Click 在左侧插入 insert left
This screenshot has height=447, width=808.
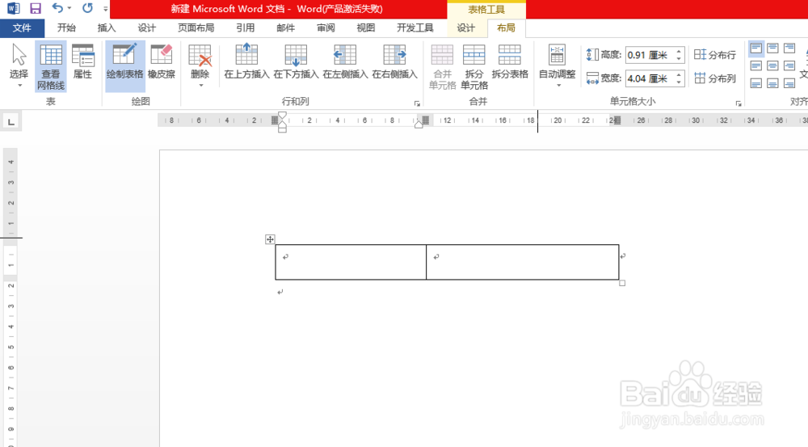tap(345, 62)
